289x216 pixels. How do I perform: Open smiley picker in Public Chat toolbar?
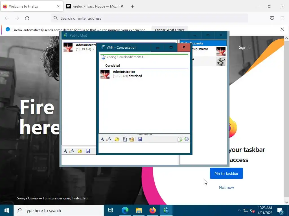click(x=80, y=151)
